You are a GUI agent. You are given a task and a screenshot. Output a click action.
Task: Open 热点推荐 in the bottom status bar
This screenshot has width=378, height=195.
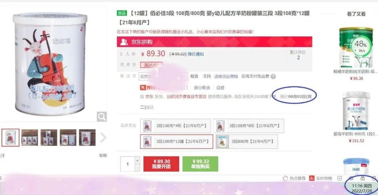click(x=294, y=178)
